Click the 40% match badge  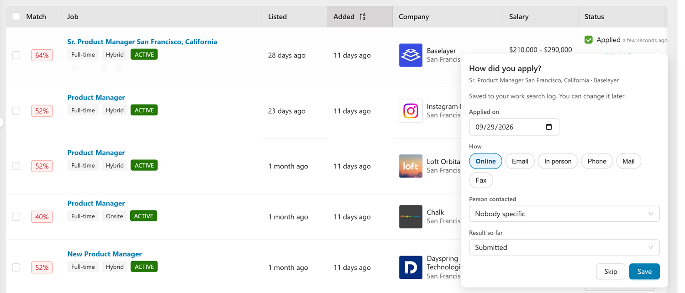tap(42, 217)
